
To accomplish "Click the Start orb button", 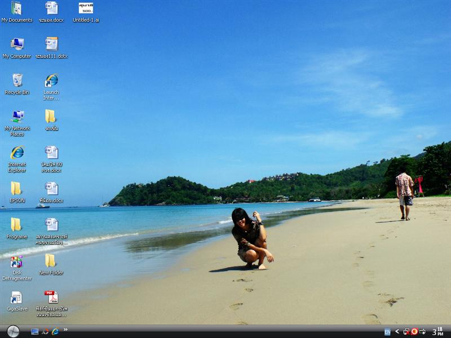I will (x=13, y=331).
